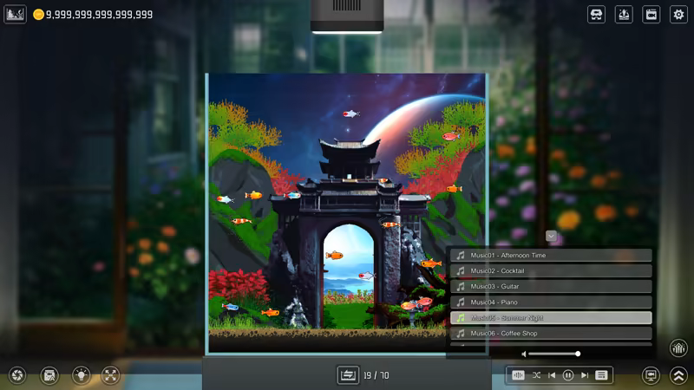Toggle the music playlist panel
The width and height of the screenshot is (694, 390).
click(x=601, y=375)
